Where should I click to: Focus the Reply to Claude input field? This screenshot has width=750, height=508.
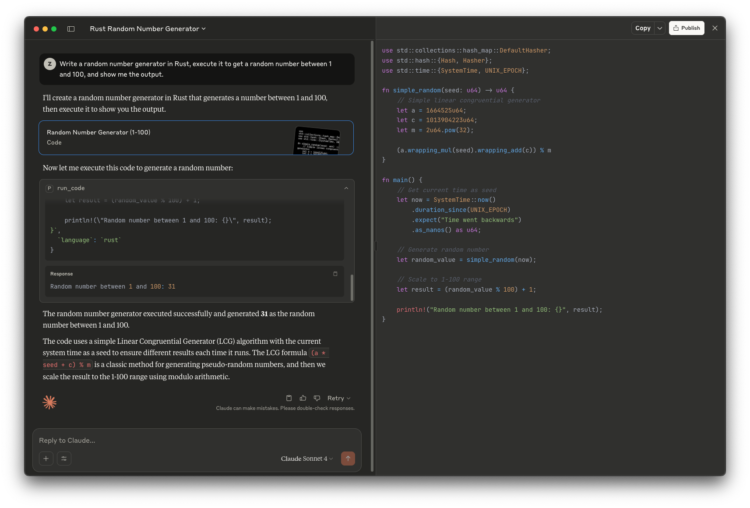[x=197, y=441]
